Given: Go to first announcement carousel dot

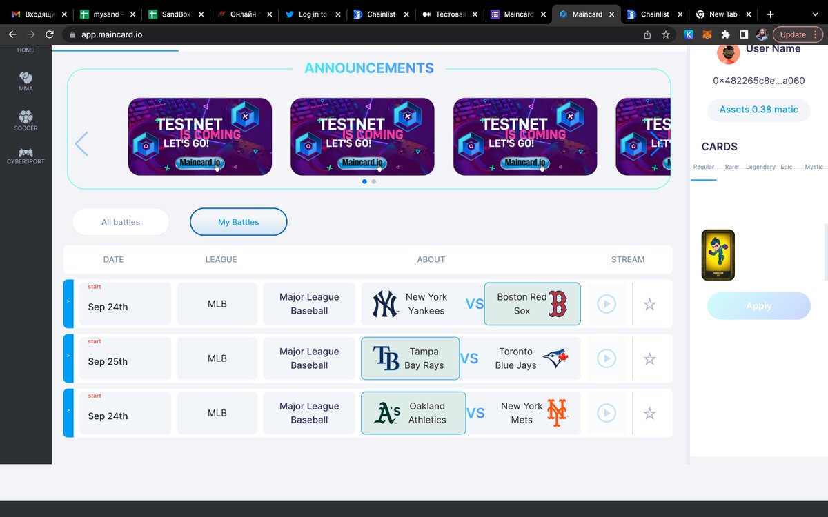Looking at the screenshot, I should 365,181.
